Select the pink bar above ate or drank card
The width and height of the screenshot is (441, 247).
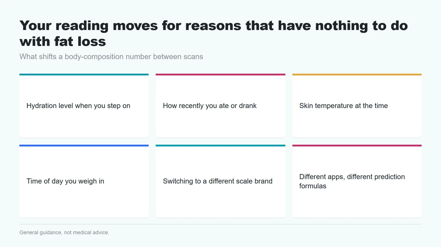coord(220,74)
